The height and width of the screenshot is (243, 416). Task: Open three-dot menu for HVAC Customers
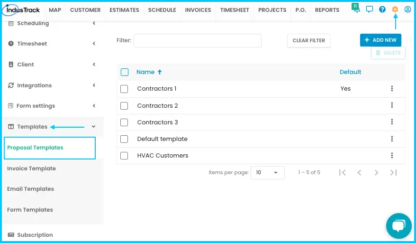tap(392, 156)
